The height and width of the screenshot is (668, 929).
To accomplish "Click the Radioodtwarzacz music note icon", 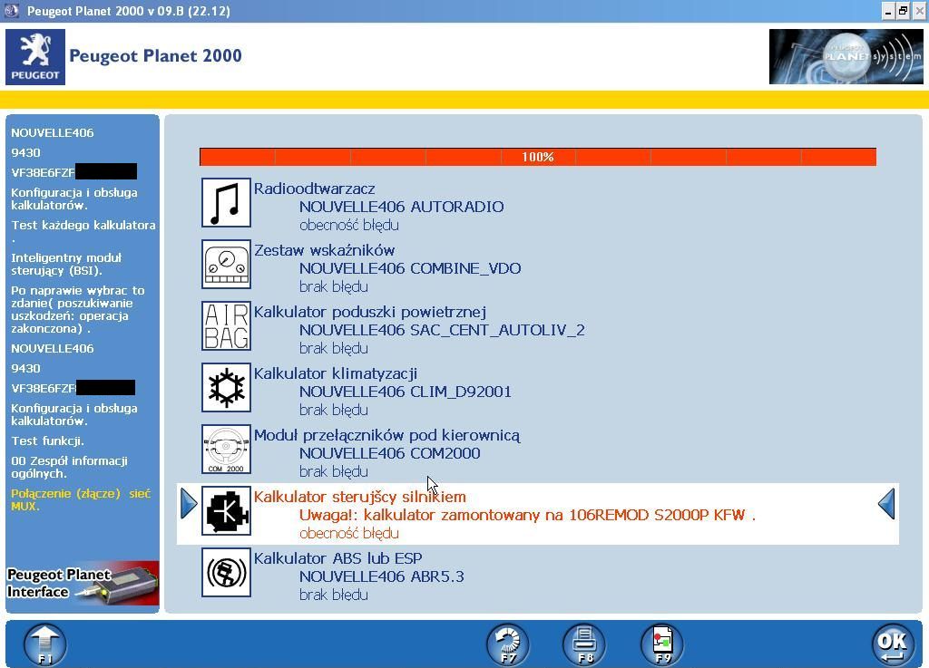I will [x=226, y=203].
